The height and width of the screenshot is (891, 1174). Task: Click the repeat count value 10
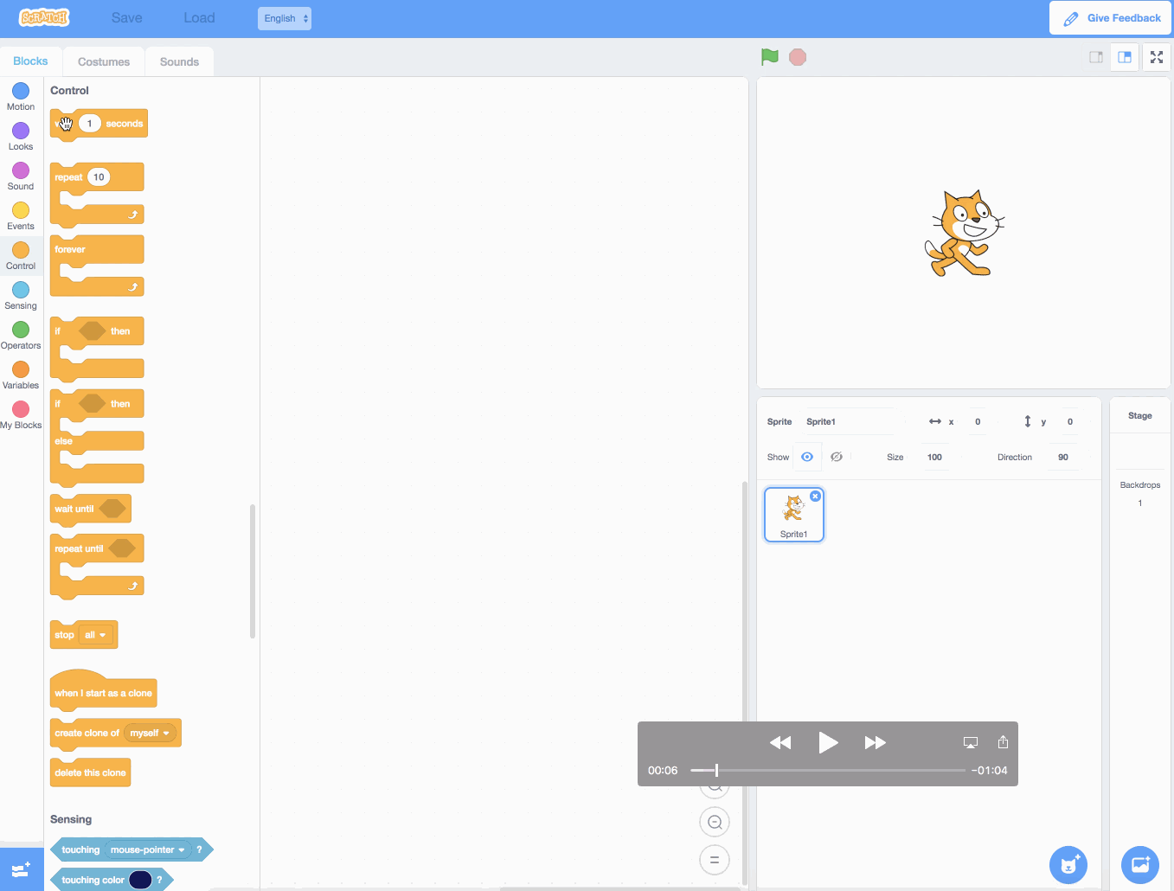[x=99, y=177]
